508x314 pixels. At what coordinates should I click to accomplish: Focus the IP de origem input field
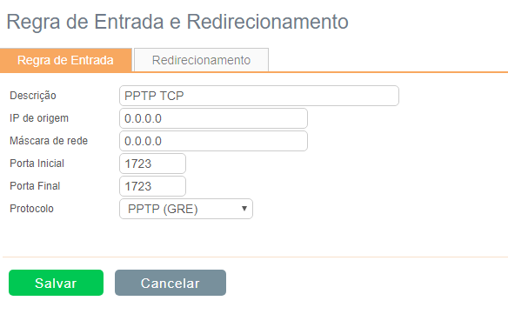(x=213, y=118)
